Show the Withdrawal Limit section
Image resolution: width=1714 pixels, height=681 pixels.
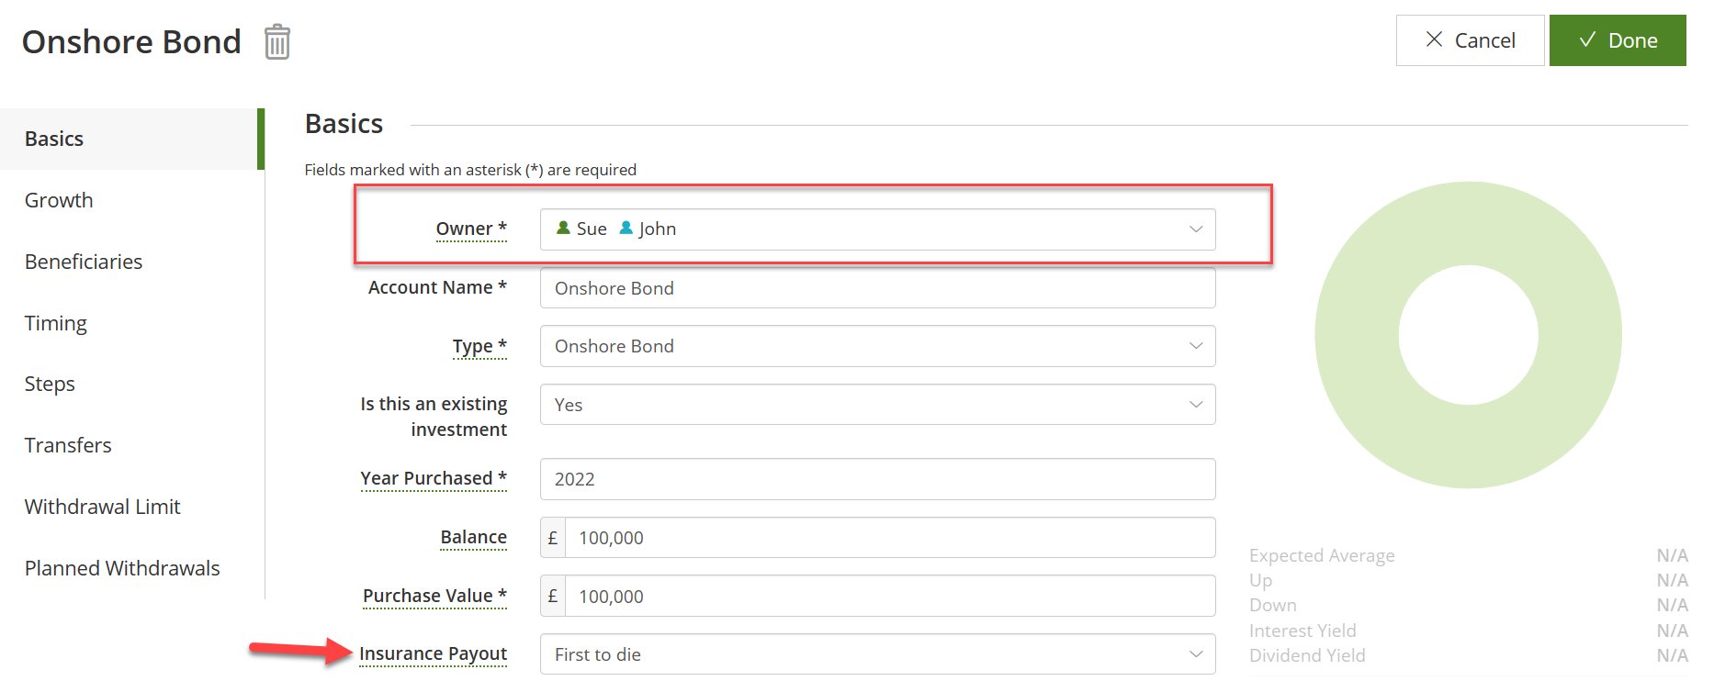(103, 507)
